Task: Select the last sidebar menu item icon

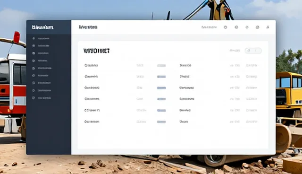Action: coord(34,98)
